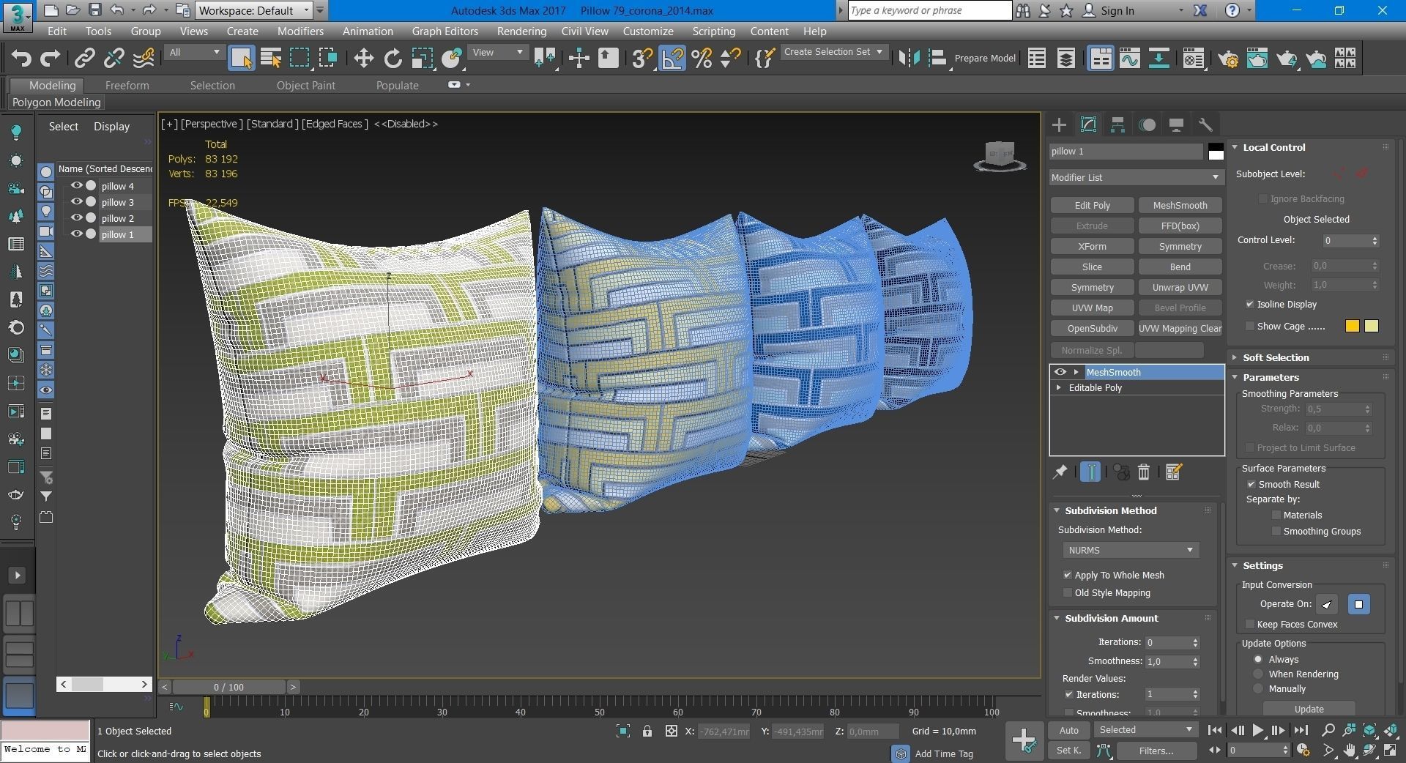1406x763 pixels.
Task: Uncheck Smooth Result checkbox
Action: (1251, 484)
